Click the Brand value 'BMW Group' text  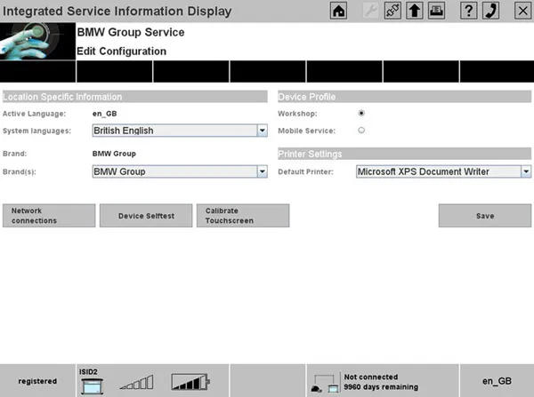114,154
